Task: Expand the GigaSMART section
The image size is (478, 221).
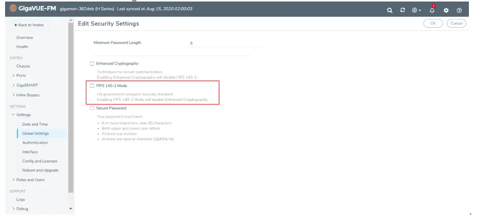Action: 14,85
